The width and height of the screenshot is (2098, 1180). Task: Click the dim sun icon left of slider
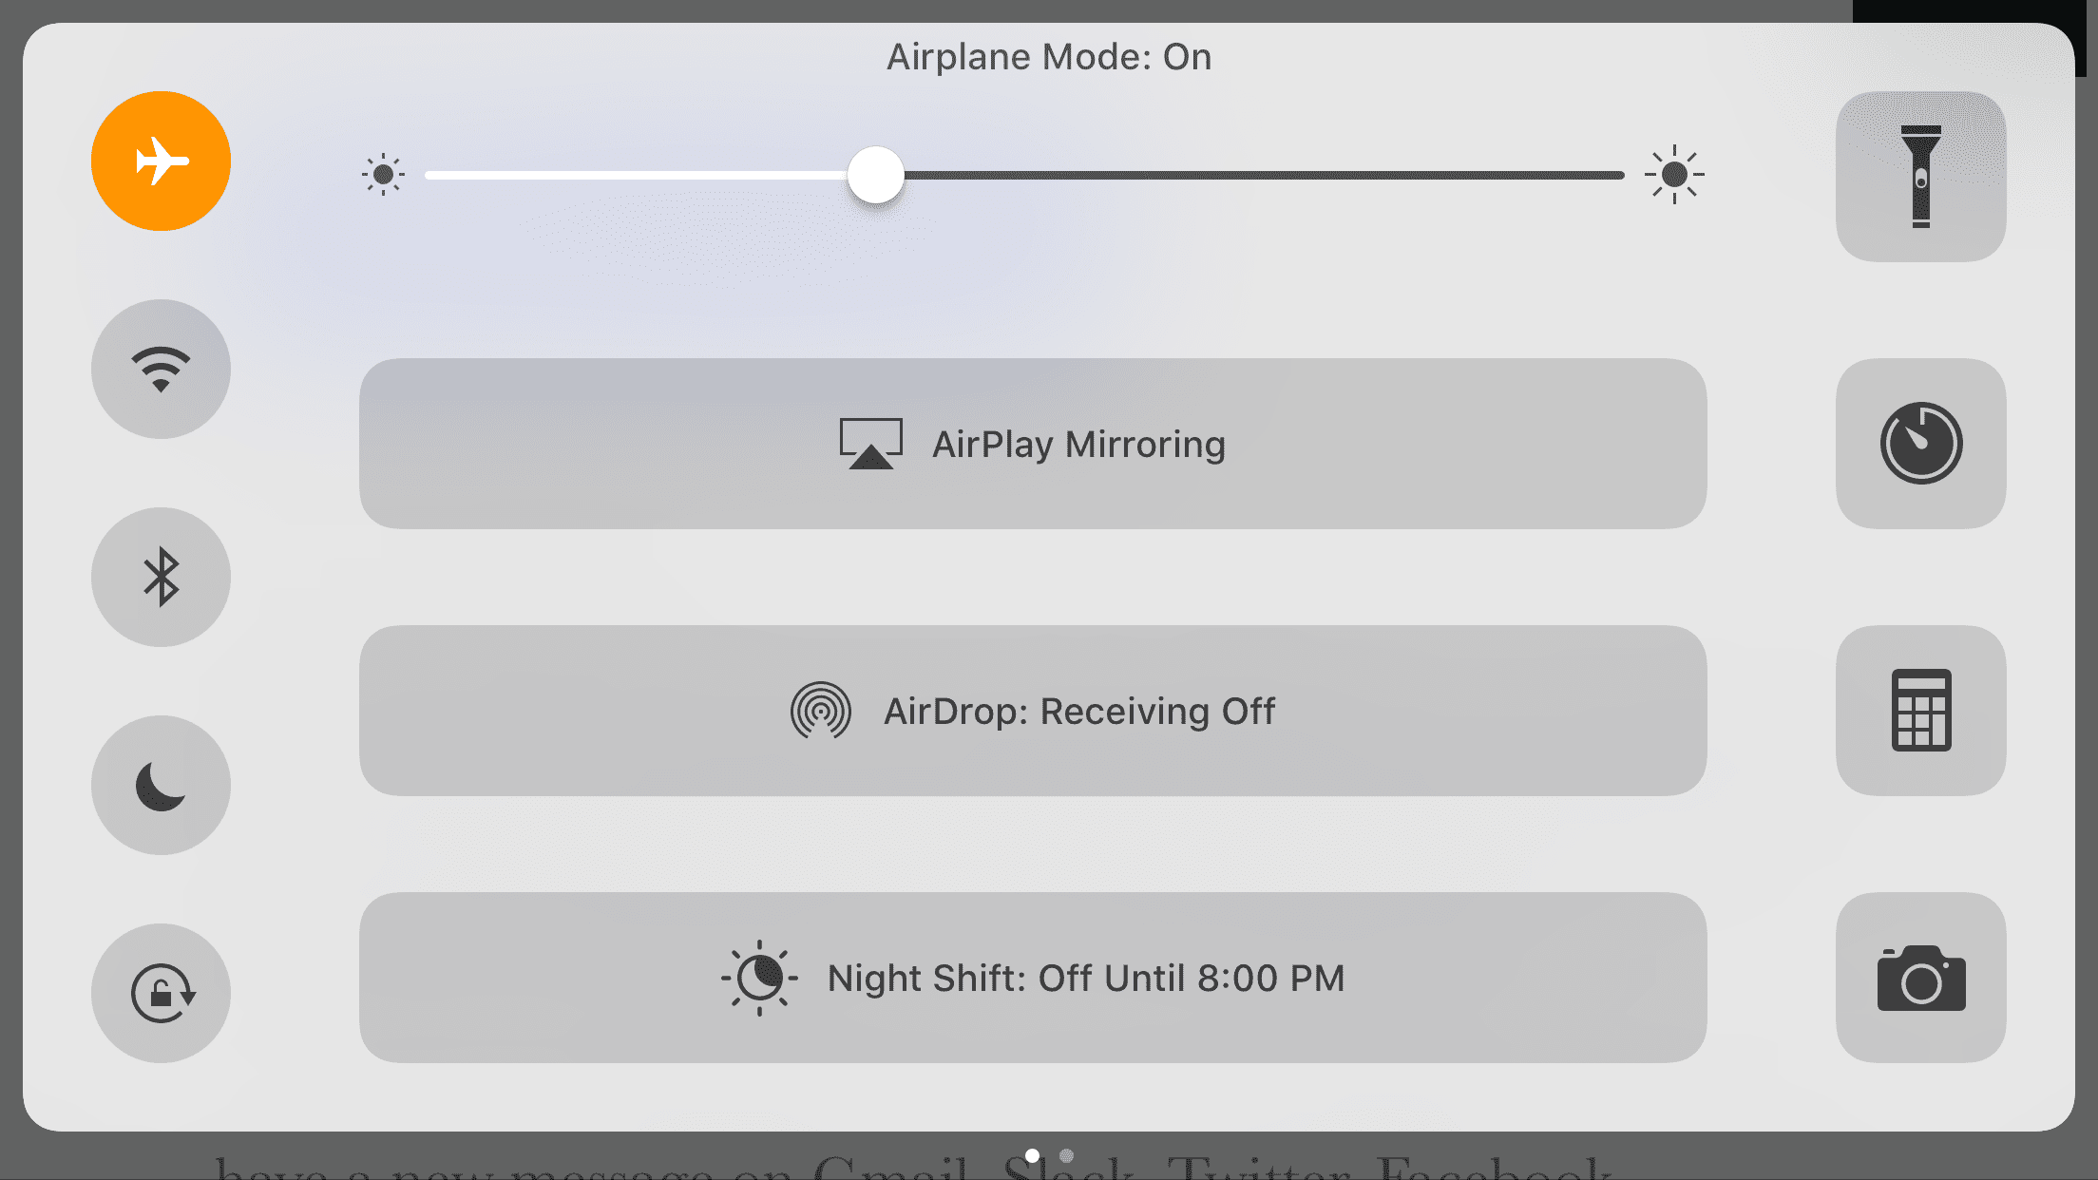[x=383, y=175]
